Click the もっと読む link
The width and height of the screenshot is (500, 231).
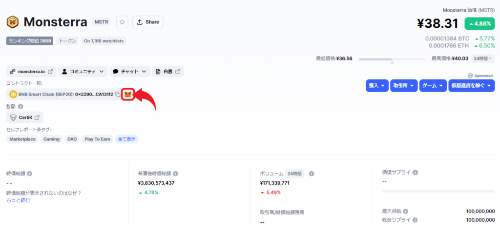coord(18,200)
